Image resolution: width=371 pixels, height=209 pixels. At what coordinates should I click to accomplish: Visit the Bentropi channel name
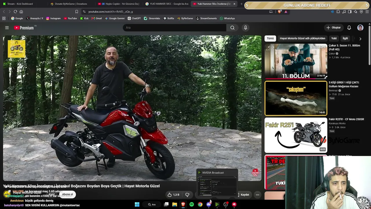(333, 91)
